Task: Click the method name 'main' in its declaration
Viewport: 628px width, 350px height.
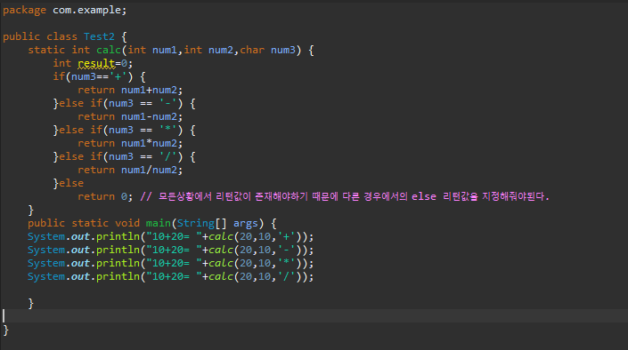Action: pos(159,223)
